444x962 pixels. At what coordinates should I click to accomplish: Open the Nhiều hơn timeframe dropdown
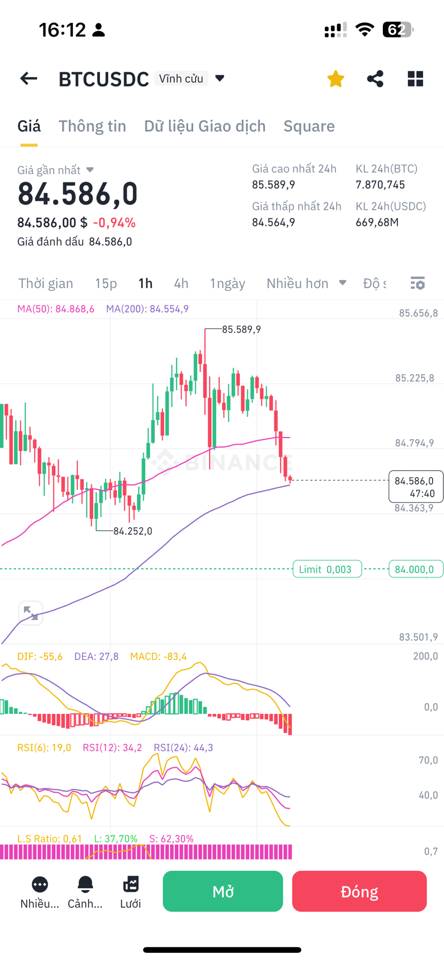[x=306, y=283]
